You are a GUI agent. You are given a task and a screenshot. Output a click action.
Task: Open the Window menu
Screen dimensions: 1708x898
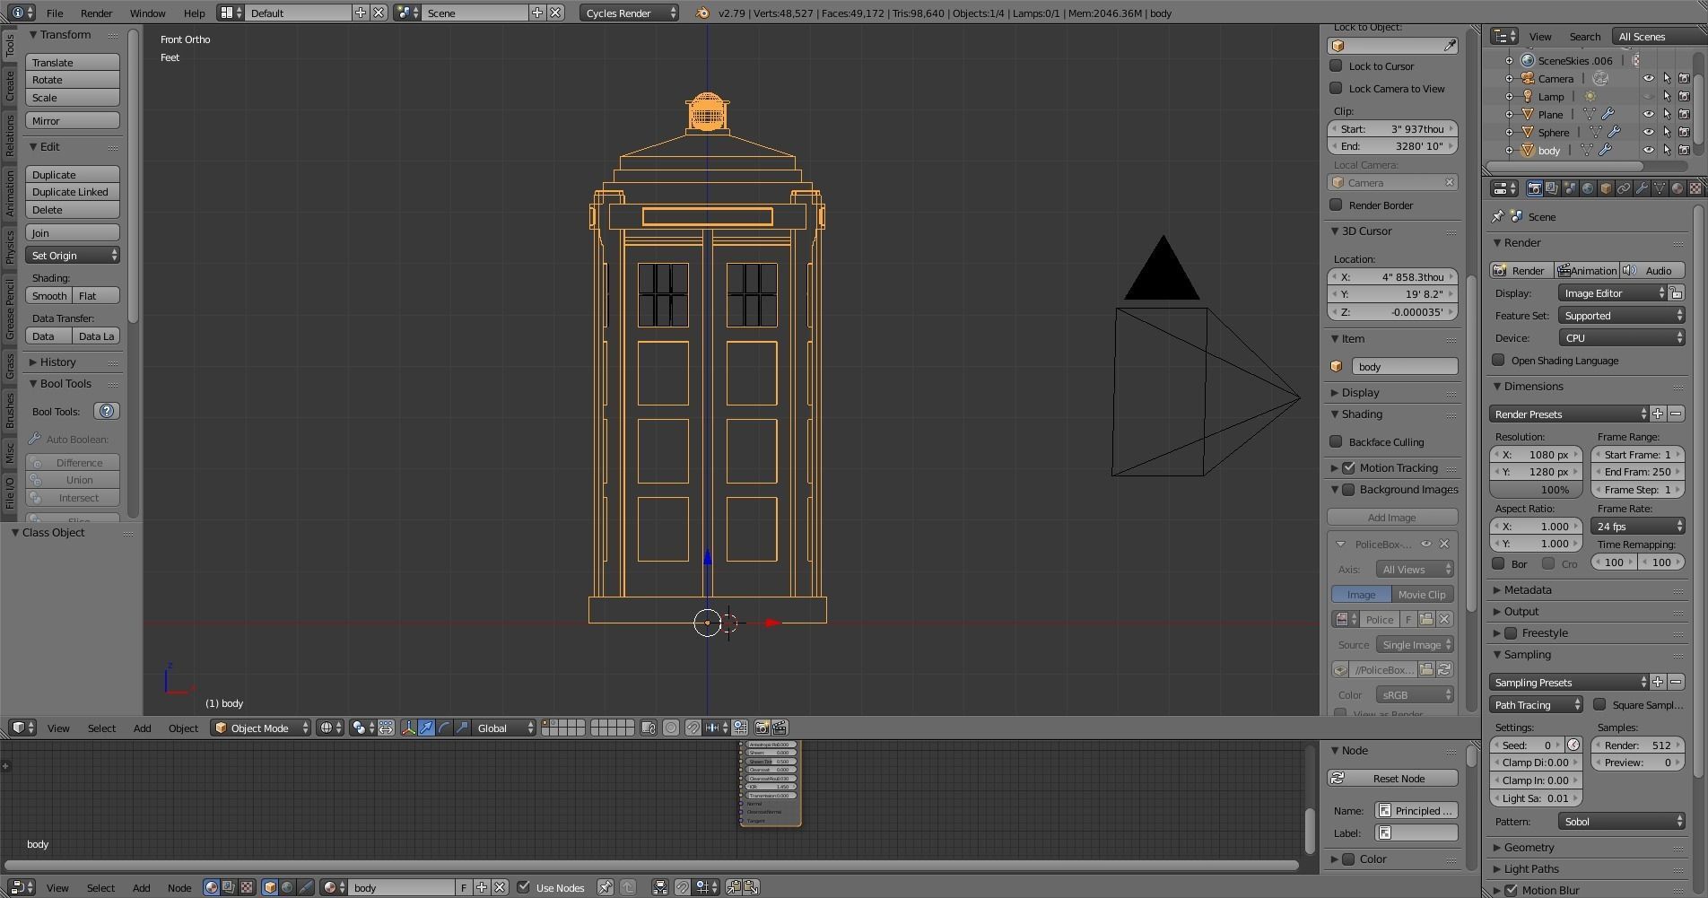(x=147, y=13)
